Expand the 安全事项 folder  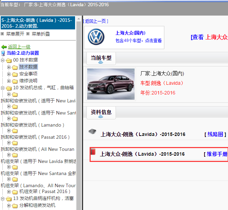click(x=9, y=74)
